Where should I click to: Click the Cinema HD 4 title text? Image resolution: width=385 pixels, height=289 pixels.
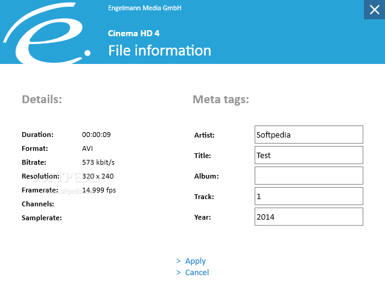(x=134, y=33)
